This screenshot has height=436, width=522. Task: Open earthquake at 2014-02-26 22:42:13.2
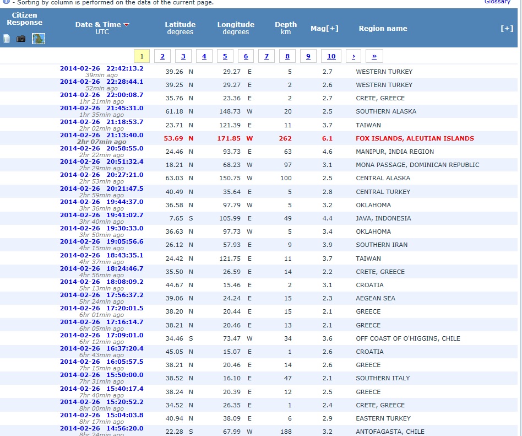pyautogui.click(x=101, y=68)
